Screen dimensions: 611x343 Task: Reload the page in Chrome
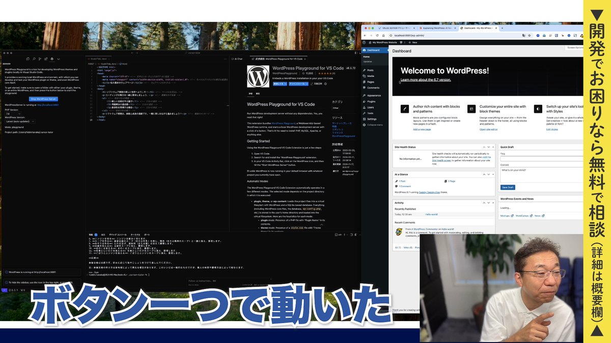(x=377, y=36)
